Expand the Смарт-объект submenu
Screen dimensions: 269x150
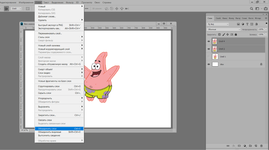click(59, 69)
